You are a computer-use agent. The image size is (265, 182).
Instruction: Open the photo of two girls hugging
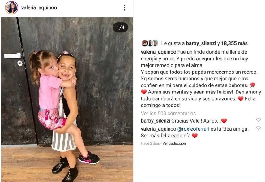point(67,99)
